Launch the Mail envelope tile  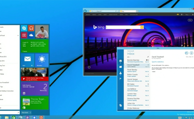coord(27,60)
